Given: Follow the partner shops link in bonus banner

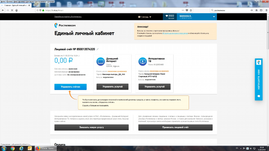Looking at the screenshot, I should tap(175, 33).
